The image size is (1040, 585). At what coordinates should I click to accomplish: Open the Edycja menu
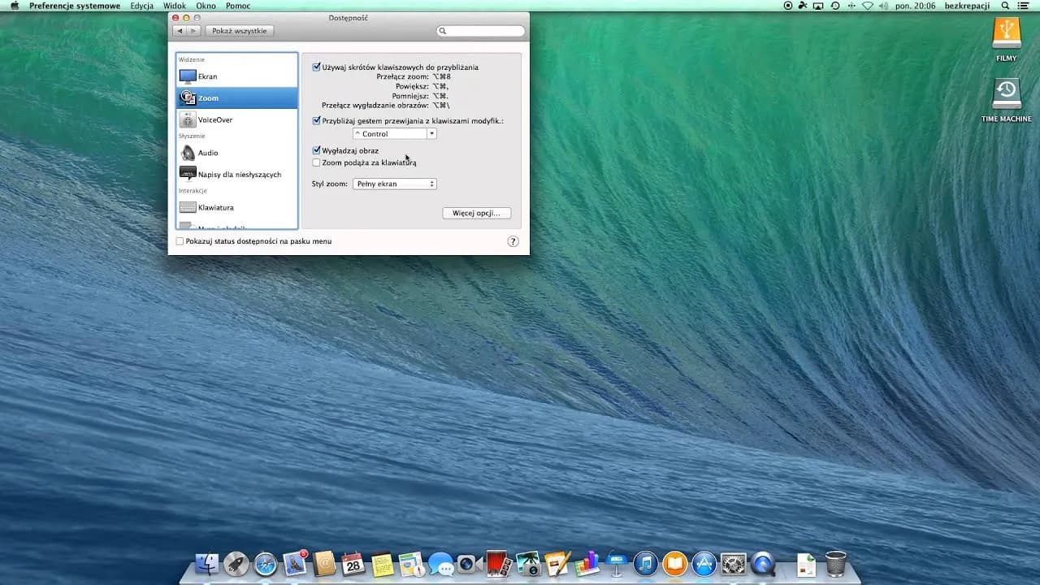141,6
